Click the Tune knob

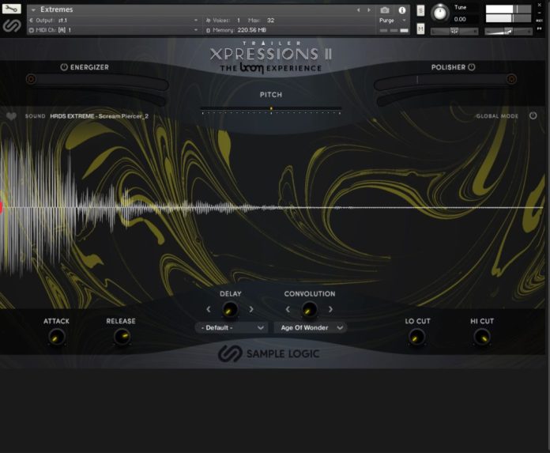coord(440,13)
